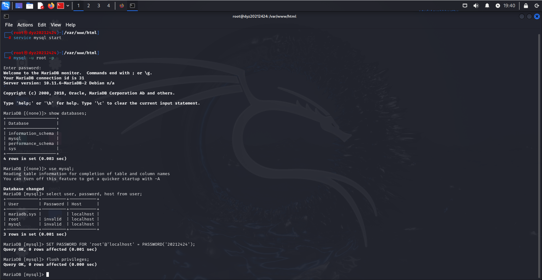
Task: Click the 'show databases;' command
Action: [67, 113]
